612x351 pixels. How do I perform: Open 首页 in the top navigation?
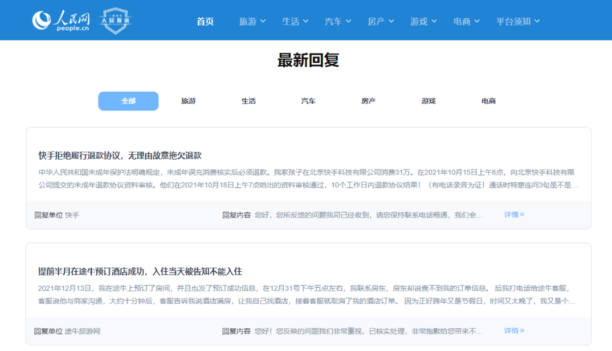pyautogui.click(x=205, y=21)
